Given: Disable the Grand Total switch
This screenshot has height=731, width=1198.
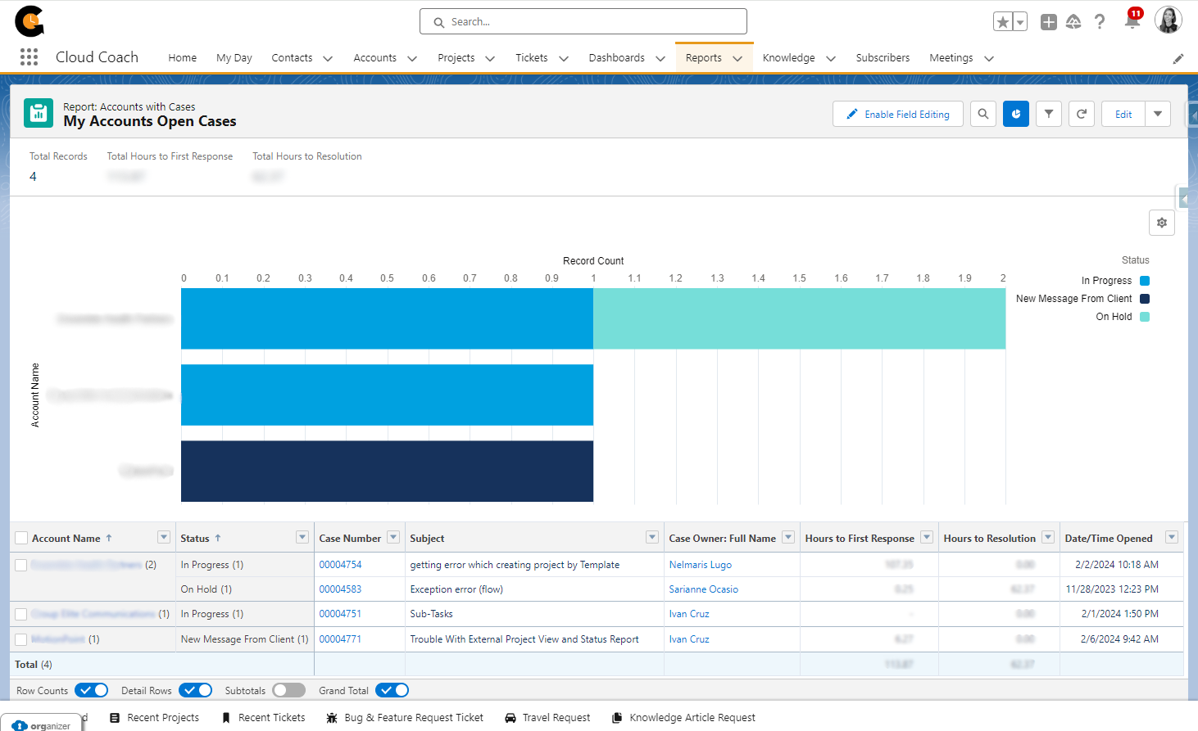Looking at the screenshot, I should tap(392, 690).
